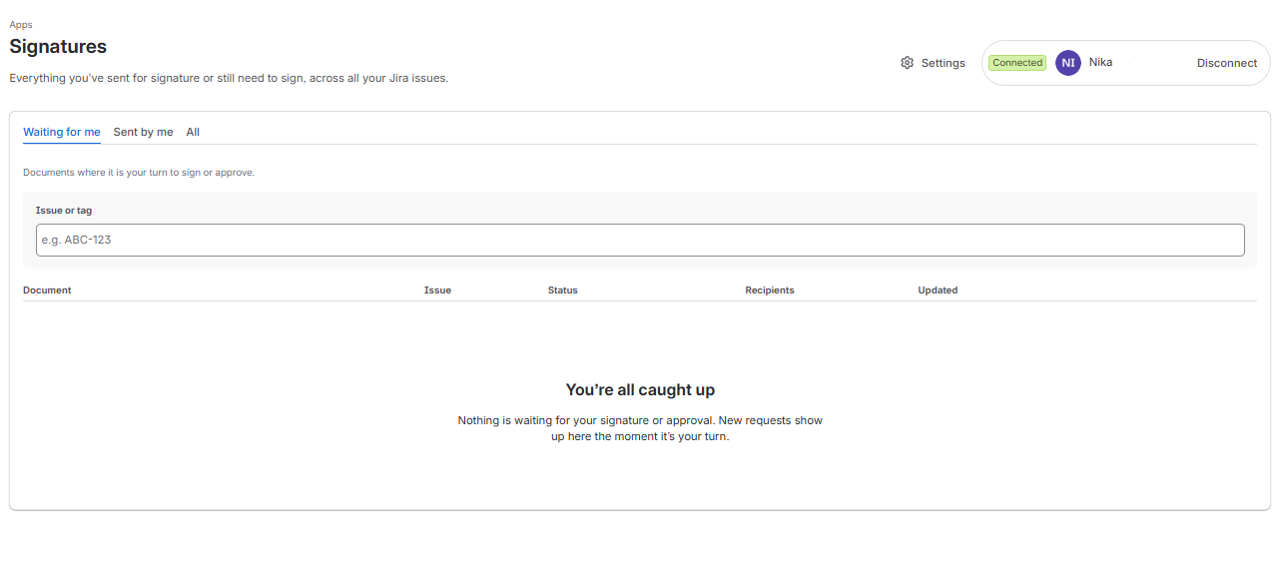The image size is (1281, 566).
Task: Click the NI user avatar
Action: pos(1068,63)
